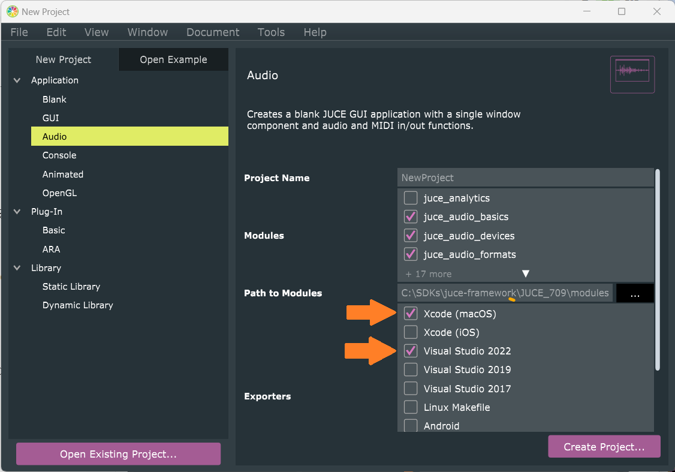This screenshot has height=472, width=675.
Task: Uncheck the Visual Studio 2022 exporter
Action: click(411, 351)
